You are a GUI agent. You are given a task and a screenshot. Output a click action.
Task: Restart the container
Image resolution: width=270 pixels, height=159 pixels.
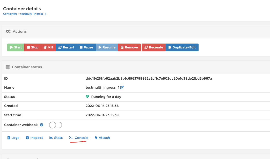point(66,47)
